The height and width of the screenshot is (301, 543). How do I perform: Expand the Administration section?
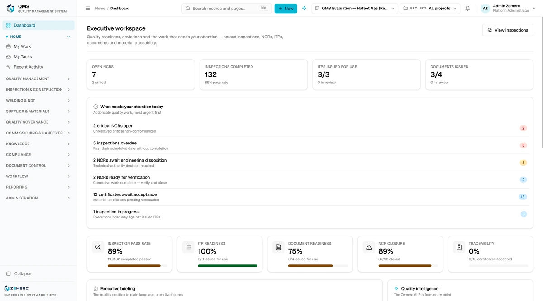pos(38,198)
